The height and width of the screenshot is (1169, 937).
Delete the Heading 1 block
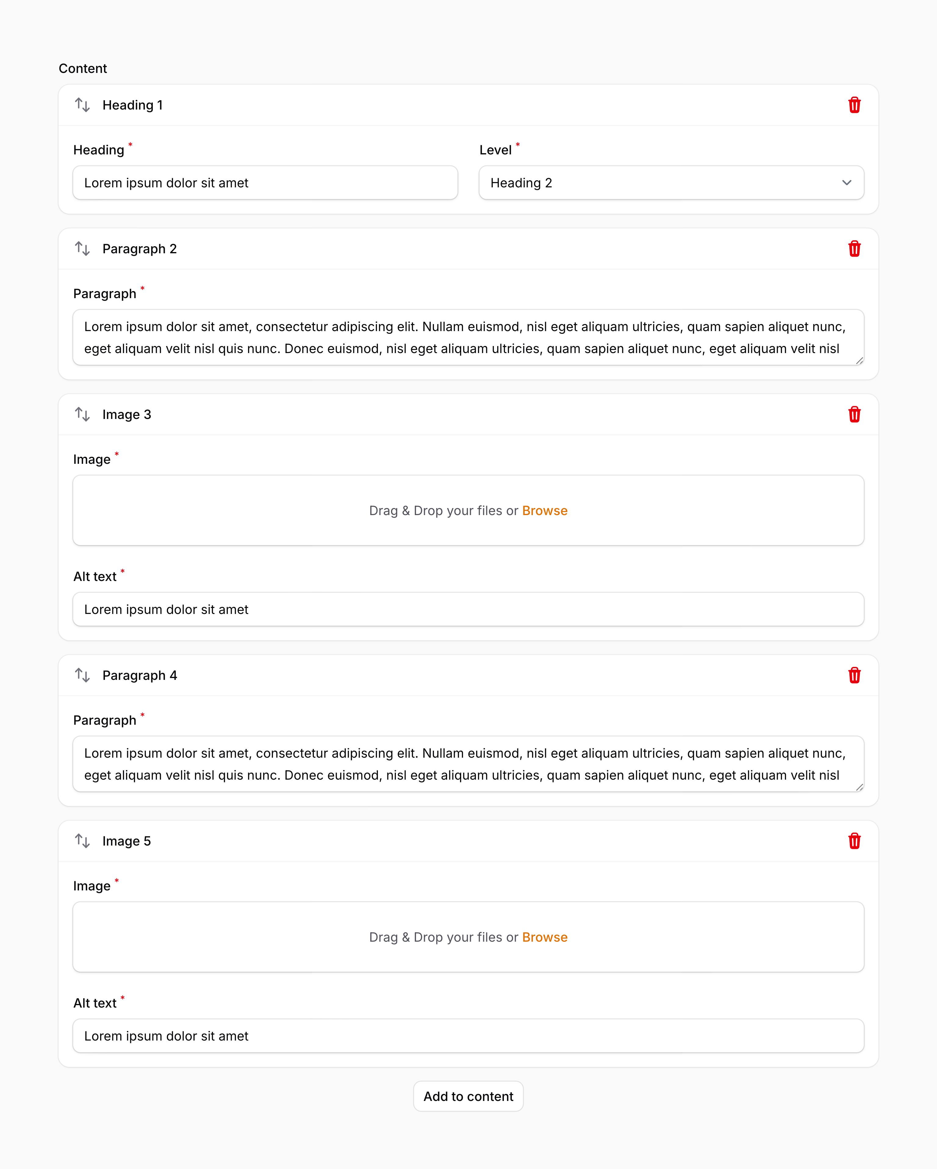(854, 105)
